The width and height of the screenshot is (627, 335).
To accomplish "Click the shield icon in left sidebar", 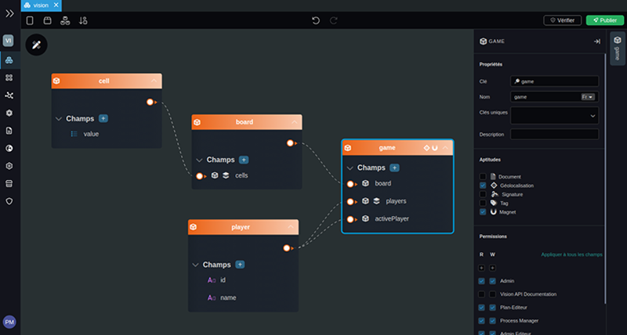I will pos(9,201).
